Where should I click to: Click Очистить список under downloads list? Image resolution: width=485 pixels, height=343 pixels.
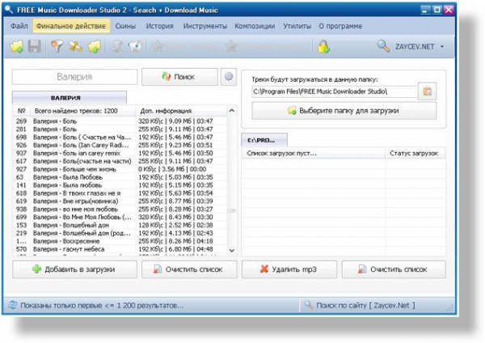394,269
